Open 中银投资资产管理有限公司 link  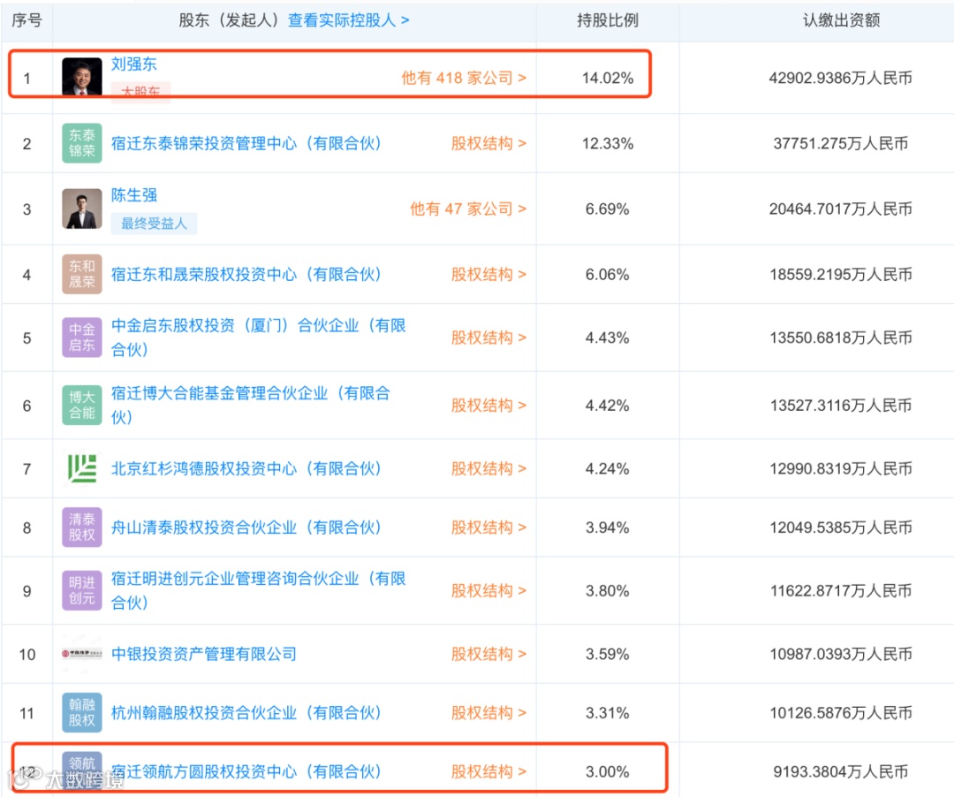coord(204,654)
